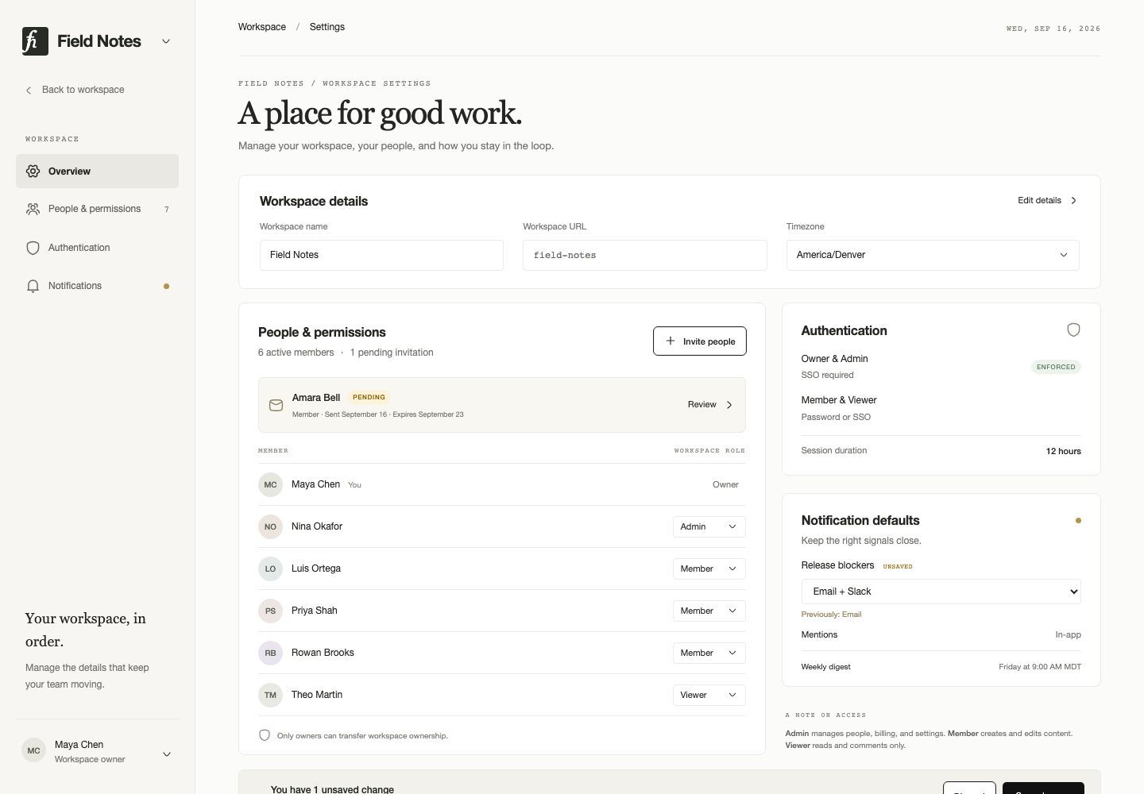This screenshot has height=794, width=1144.
Task: Click the orange dot in Notification defaults header
Action: click(x=1078, y=521)
